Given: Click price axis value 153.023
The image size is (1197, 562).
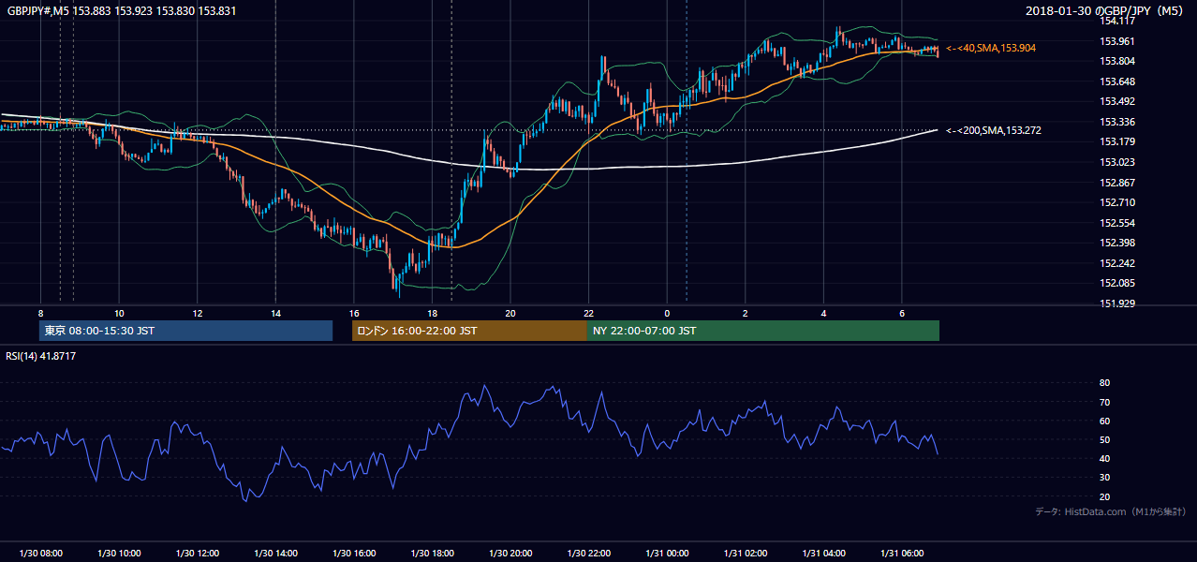Looking at the screenshot, I should tap(1116, 162).
